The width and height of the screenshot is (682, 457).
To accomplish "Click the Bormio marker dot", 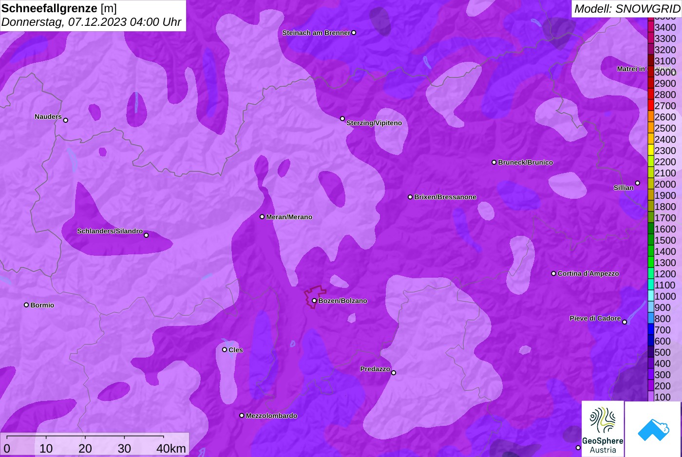I will pyautogui.click(x=26, y=305).
